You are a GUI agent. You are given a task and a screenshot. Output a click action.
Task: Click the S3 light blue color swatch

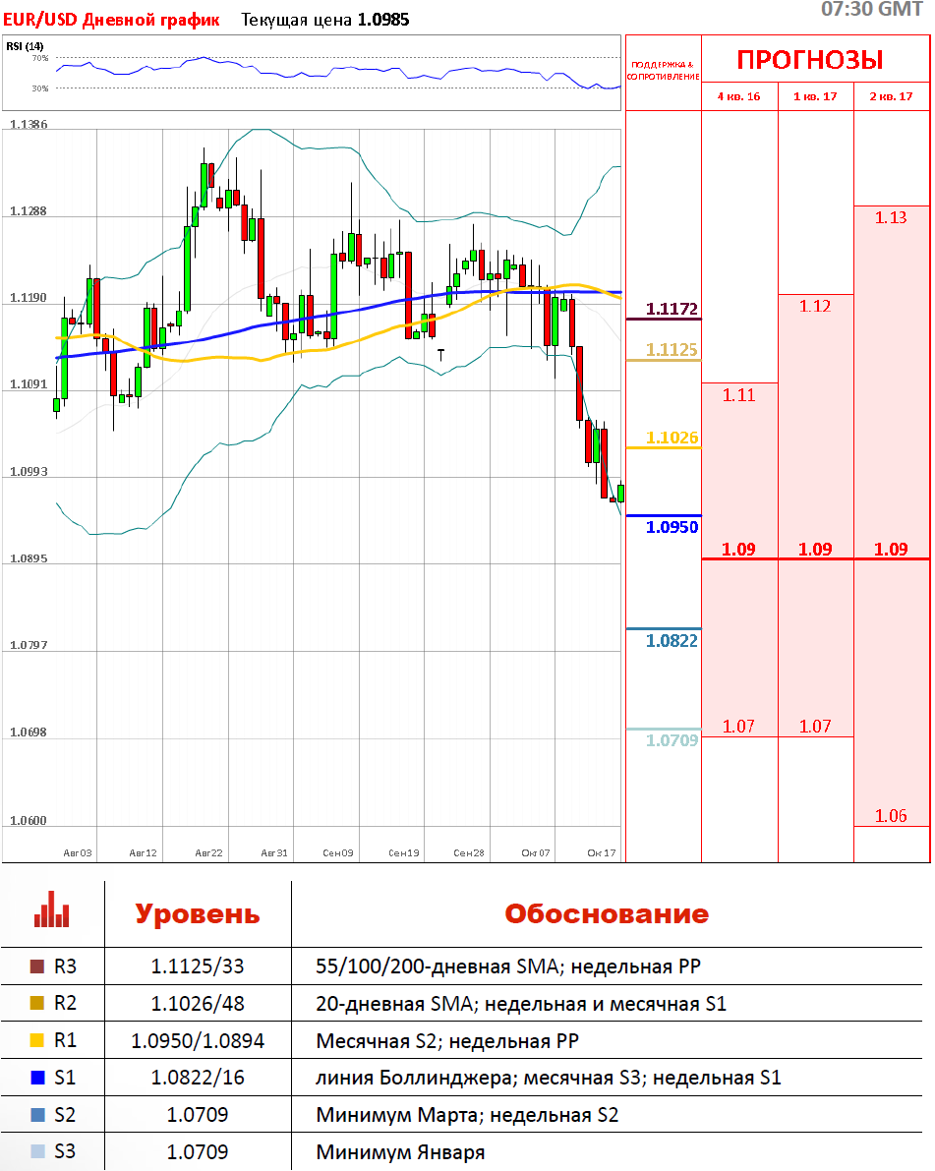point(37,1151)
